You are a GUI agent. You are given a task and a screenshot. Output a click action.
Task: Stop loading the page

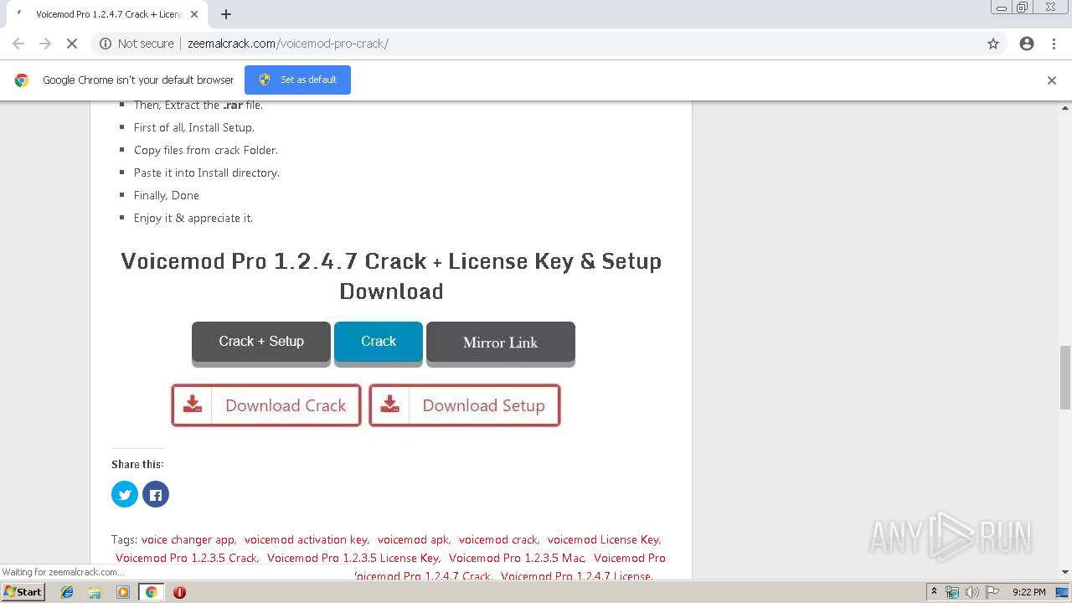(x=72, y=44)
